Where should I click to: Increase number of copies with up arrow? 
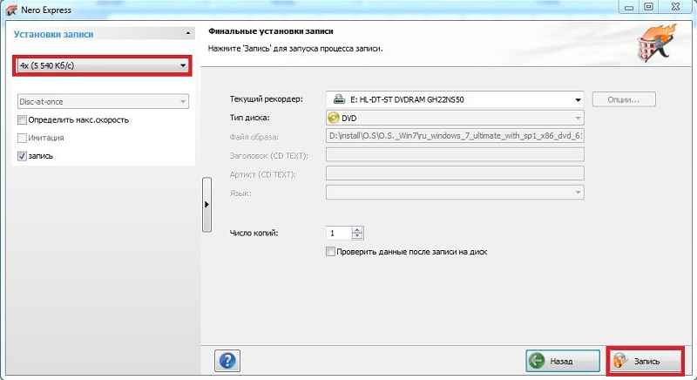pyautogui.click(x=357, y=229)
